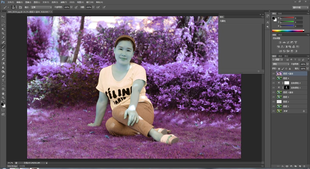Viewport: 310px width, 169px height.
Task: Select the Crop tool
Action: pyautogui.click(x=3, y=34)
